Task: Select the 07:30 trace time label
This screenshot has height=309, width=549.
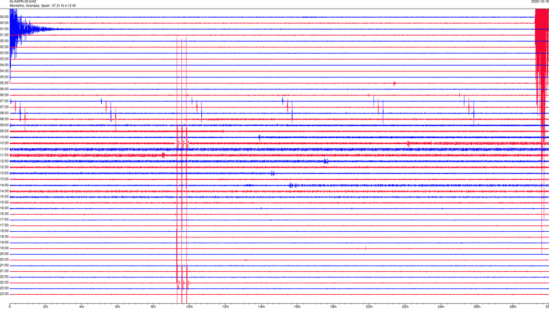Action: click(5, 107)
